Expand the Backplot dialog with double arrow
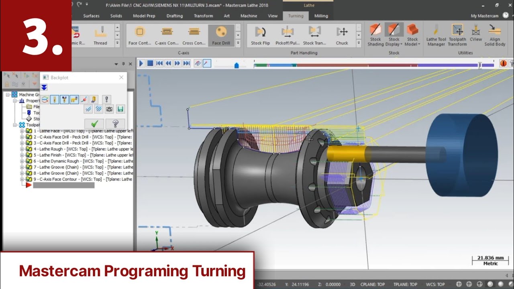The width and height of the screenshot is (514, 289). tap(44, 88)
